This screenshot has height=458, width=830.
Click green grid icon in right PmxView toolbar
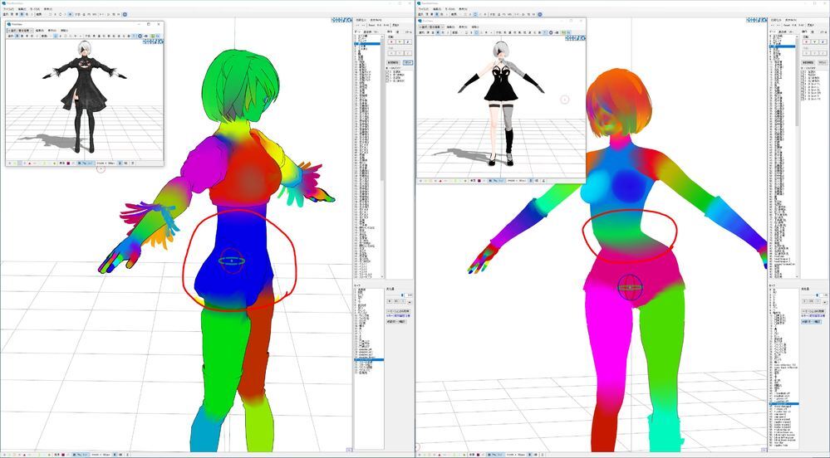point(563,32)
